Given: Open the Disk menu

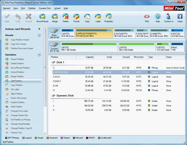Looking at the screenshot, I should 23,8.
